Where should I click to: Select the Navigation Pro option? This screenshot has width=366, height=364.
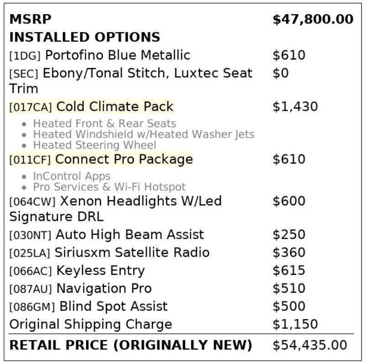point(104,289)
